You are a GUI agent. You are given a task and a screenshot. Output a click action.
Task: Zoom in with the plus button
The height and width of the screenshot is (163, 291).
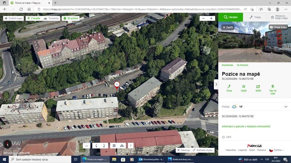coord(211,18)
